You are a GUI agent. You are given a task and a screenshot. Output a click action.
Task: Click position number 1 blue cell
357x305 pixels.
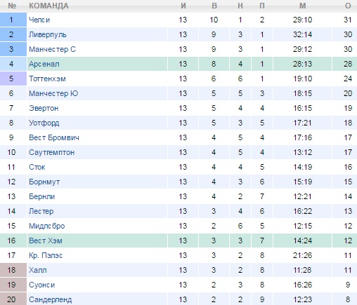pyautogui.click(x=13, y=20)
